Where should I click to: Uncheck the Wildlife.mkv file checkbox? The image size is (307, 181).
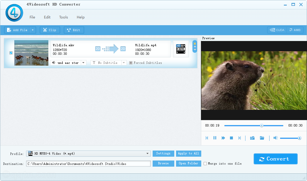click(x=11, y=53)
